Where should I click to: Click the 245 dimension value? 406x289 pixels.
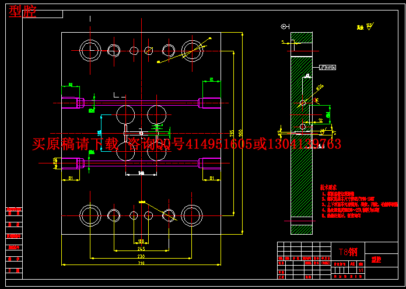tap(141, 249)
